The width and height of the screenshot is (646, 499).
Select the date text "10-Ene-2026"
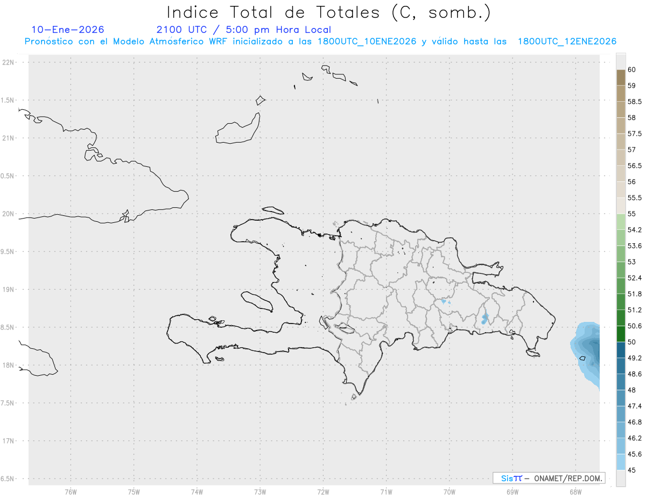click(68, 30)
